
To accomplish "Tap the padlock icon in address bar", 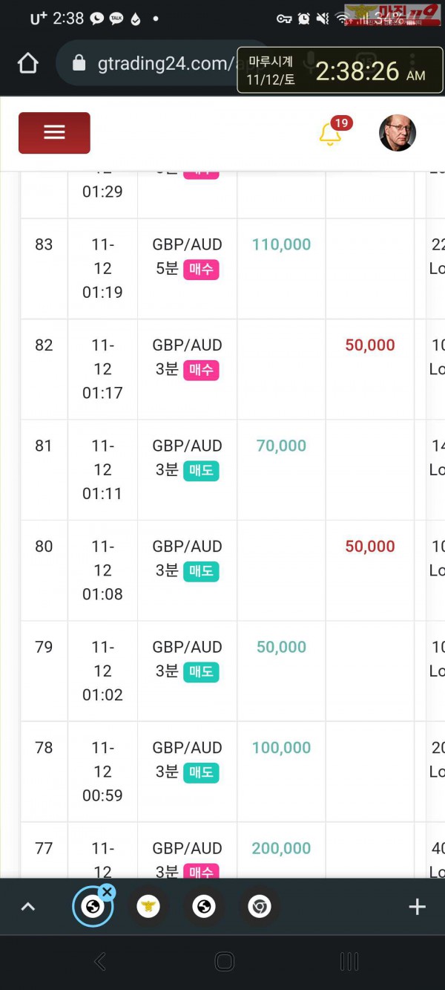I will tap(79, 64).
